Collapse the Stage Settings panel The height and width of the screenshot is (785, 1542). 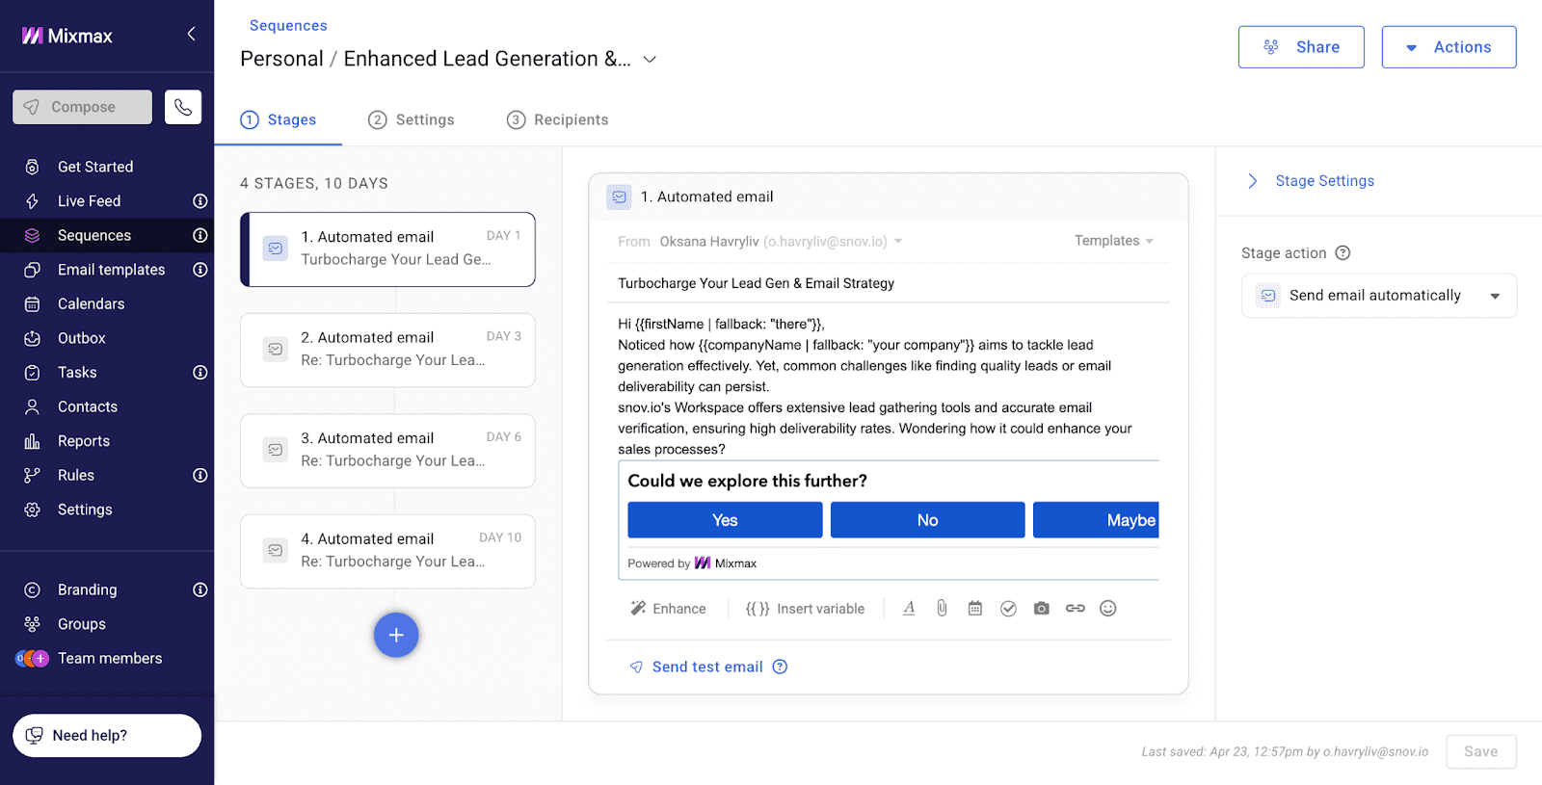click(x=1253, y=181)
